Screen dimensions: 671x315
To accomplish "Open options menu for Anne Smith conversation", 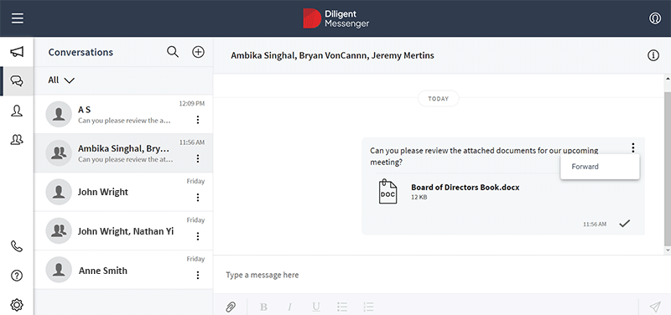I will click(x=198, y=276).
